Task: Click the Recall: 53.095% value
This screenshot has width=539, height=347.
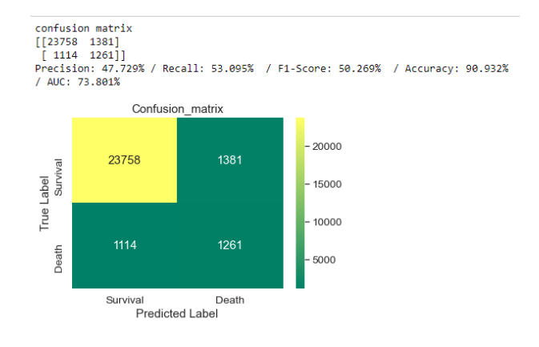Action: pyautogui.click(x=208, y=69)
